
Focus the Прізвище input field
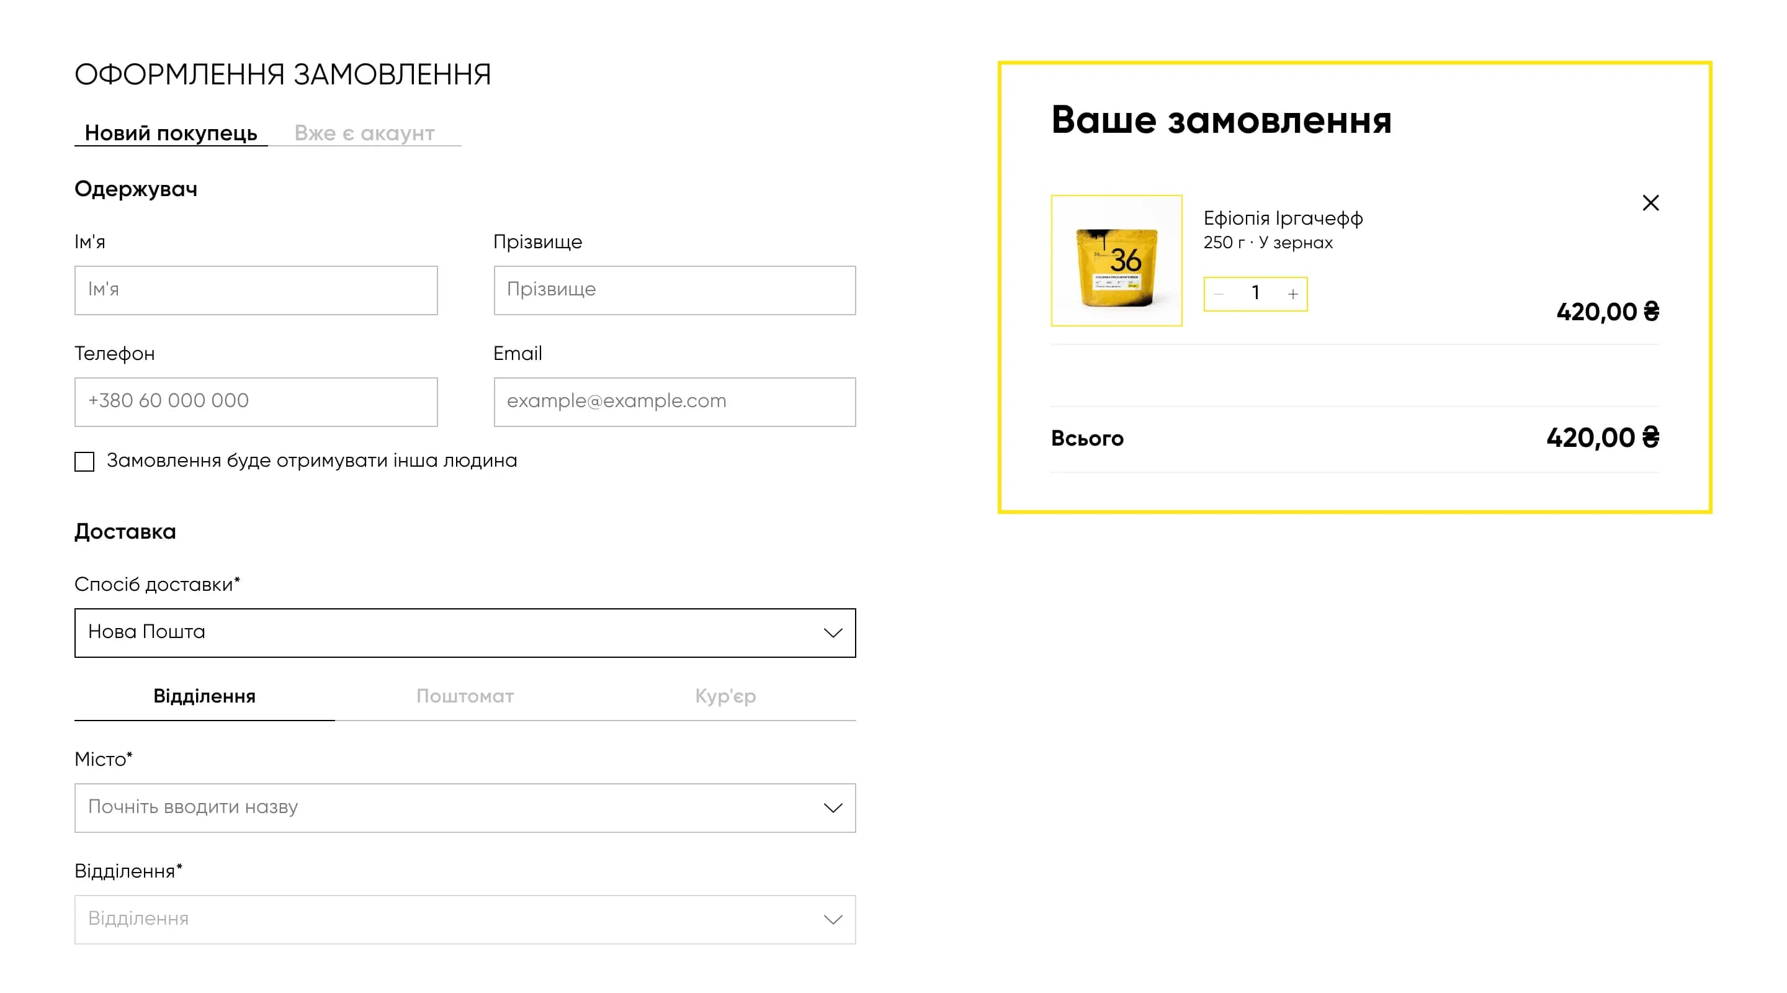coord(675,290)
